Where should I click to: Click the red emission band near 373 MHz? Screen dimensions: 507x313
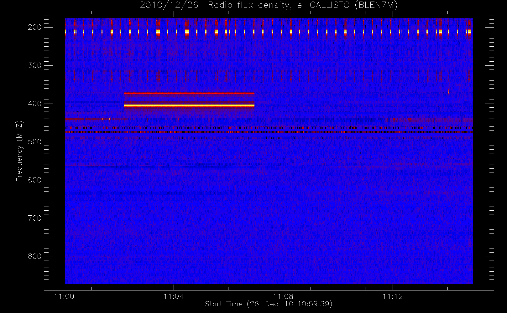point(189,93)
